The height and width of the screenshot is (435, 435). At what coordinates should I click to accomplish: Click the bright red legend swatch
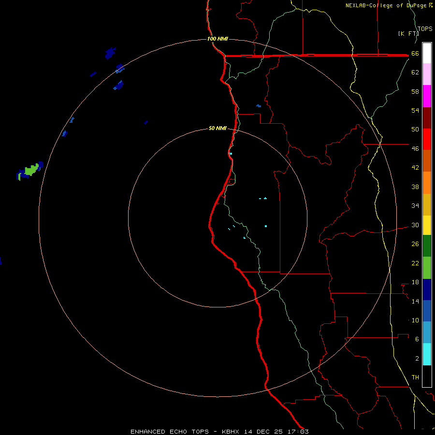click(427, 139)
